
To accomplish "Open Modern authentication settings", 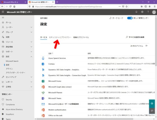I will [x=57, y=110].
